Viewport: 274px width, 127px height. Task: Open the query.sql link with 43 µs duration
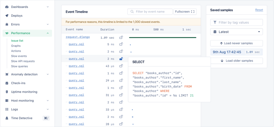point(76,66)
